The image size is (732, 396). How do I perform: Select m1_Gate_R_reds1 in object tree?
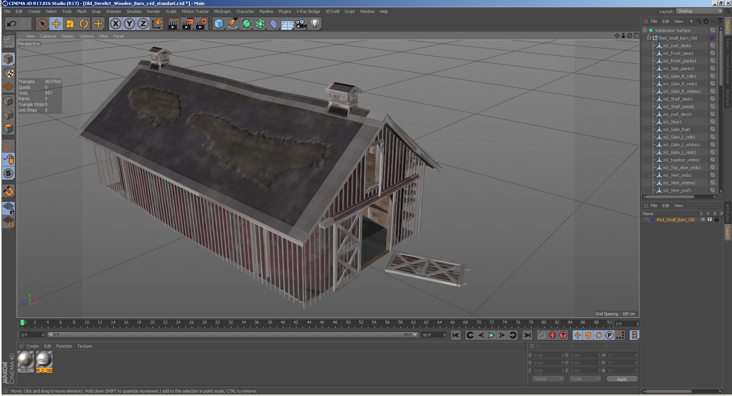pyautogui.click(x=680, y=83)
